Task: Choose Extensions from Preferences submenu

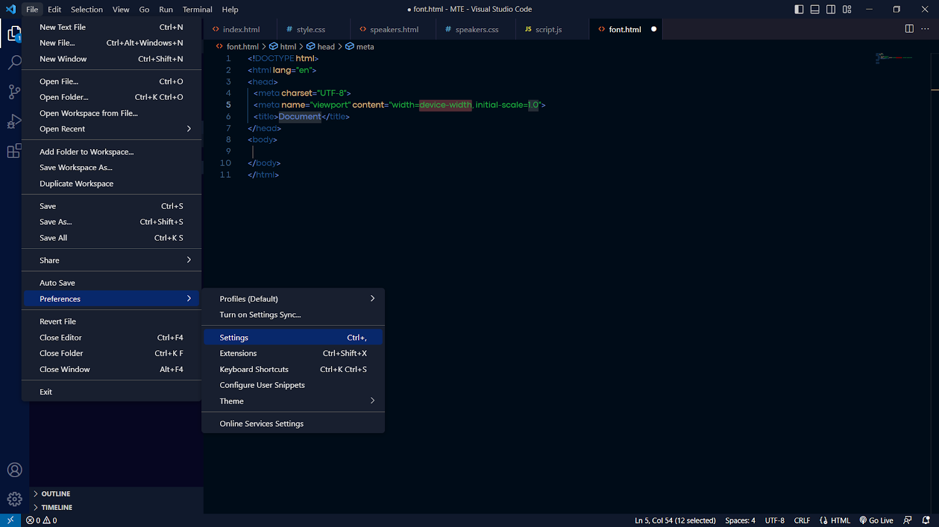Action: (293, 353)
